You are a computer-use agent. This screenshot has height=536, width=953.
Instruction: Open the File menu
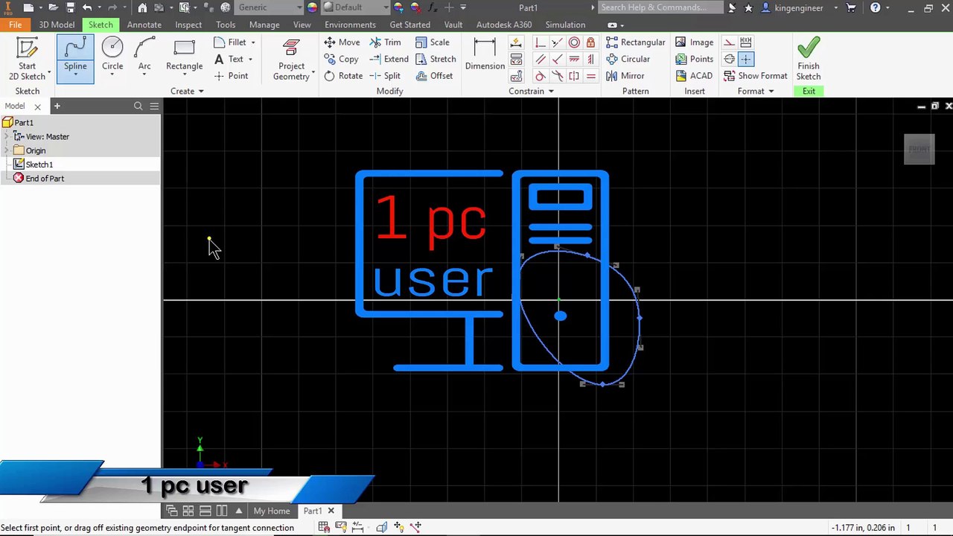pyautogui.click(x=15, y=25)
